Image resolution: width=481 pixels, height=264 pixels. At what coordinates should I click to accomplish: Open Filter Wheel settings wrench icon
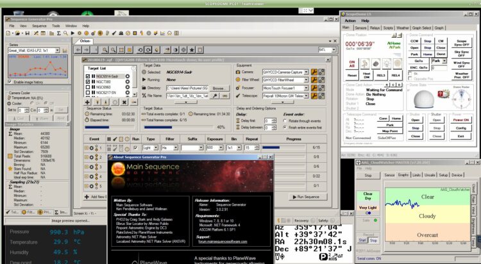[x=314, y=80]
